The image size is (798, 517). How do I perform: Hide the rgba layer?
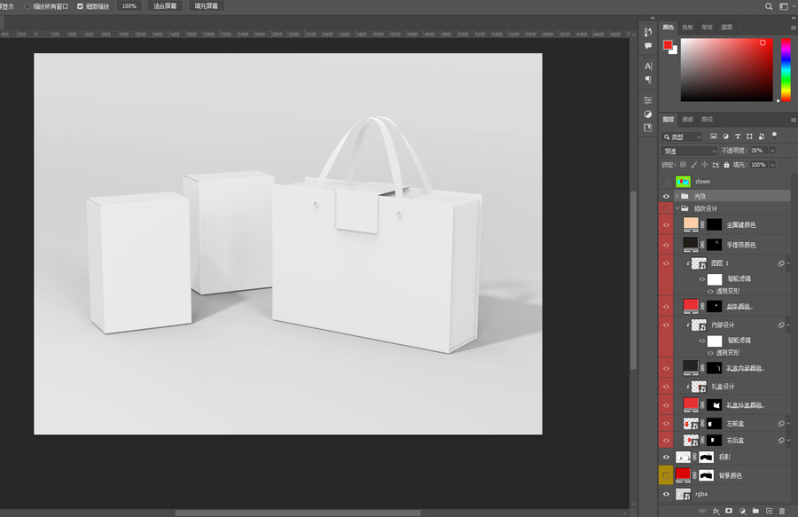tap(666, 494)
